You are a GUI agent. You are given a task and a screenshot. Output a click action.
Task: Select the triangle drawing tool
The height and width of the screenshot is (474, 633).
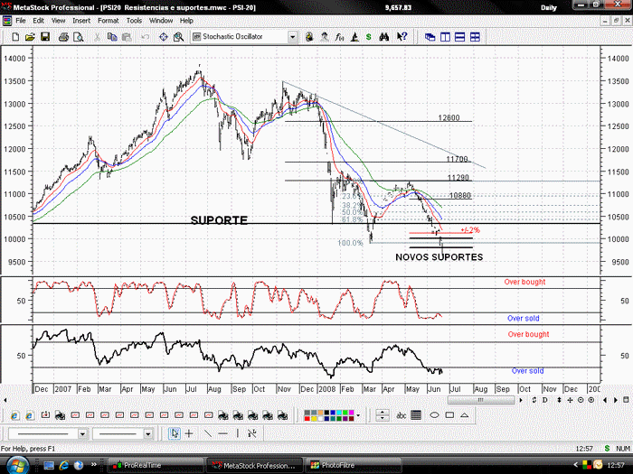[464, 415]
